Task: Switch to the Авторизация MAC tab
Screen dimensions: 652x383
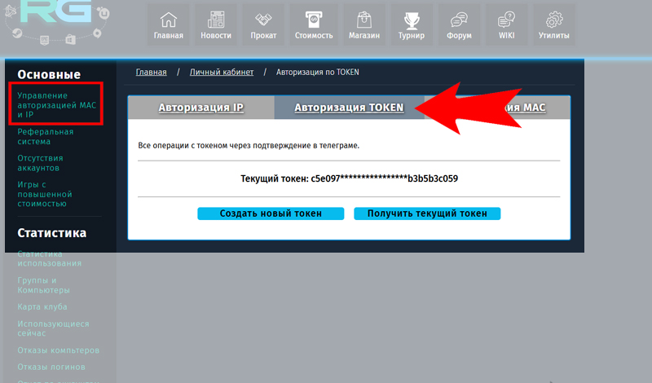Action: click(x=522, y=108)
